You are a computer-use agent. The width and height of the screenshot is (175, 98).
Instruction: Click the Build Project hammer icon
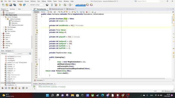[52, 5]
